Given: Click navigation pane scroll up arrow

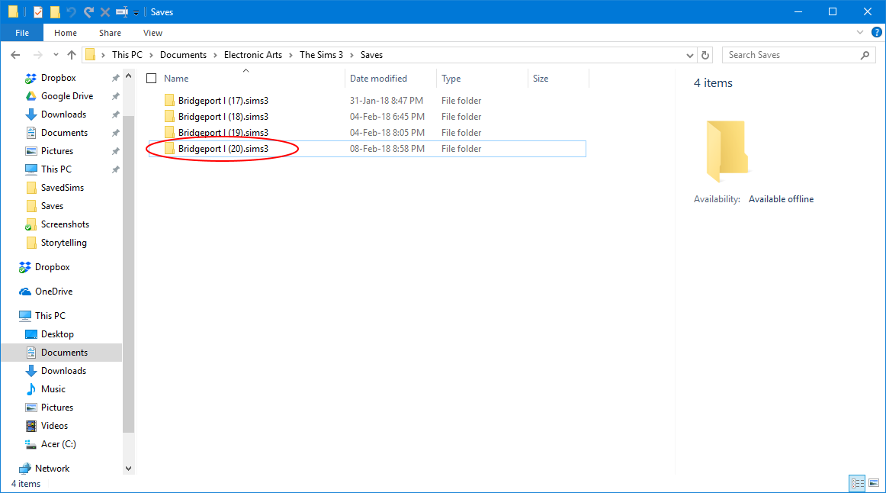Looking at the screenshot, I should pos(128,76).
